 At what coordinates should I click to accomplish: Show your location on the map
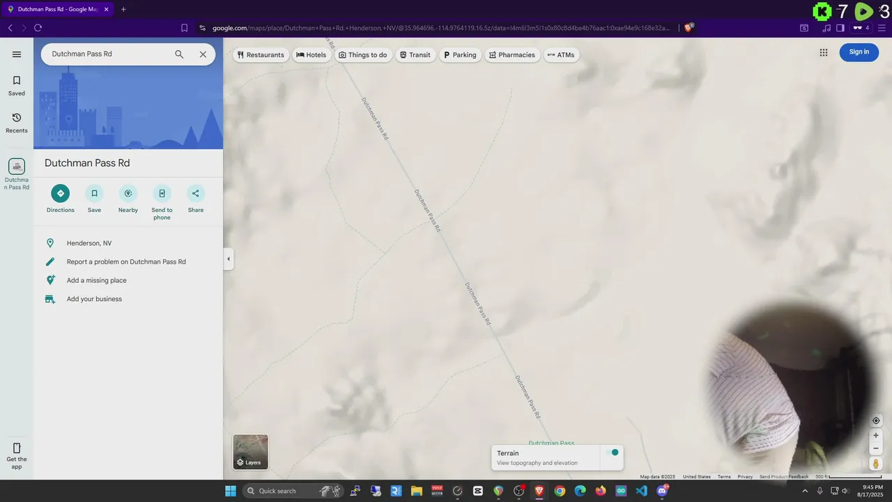coord(876,420)
